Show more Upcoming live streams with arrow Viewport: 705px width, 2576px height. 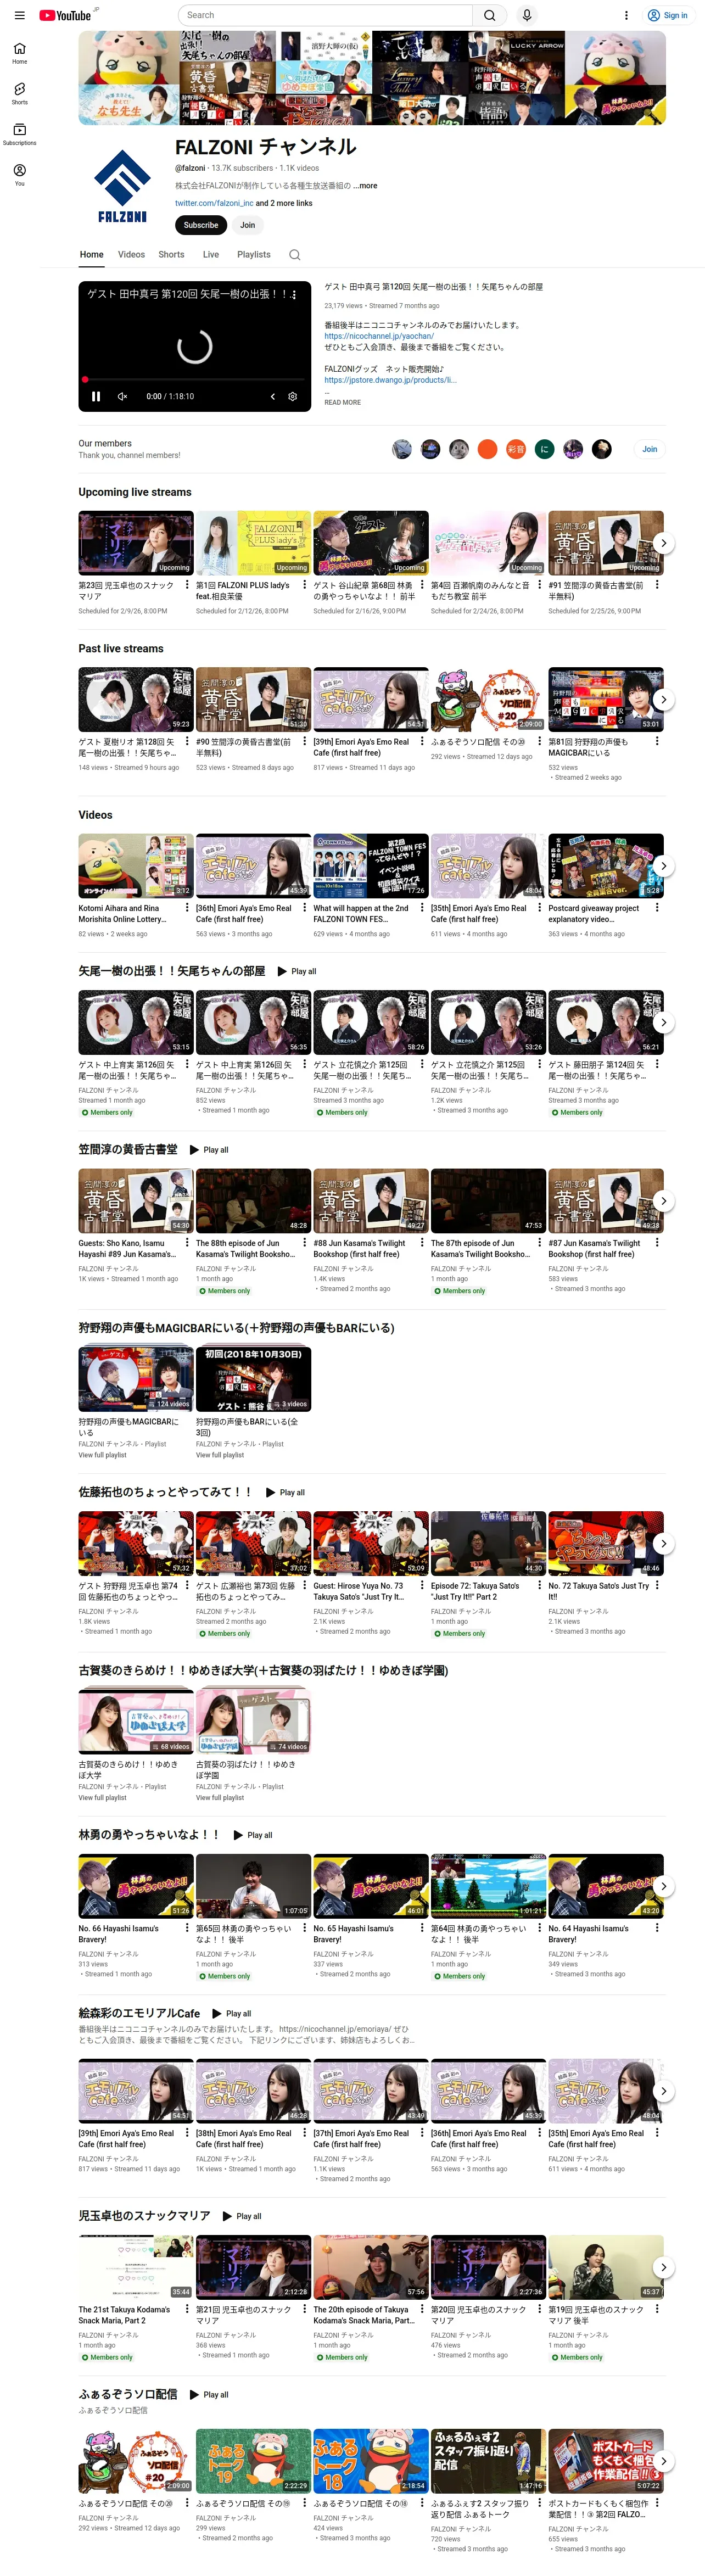(x=663, y=543)
